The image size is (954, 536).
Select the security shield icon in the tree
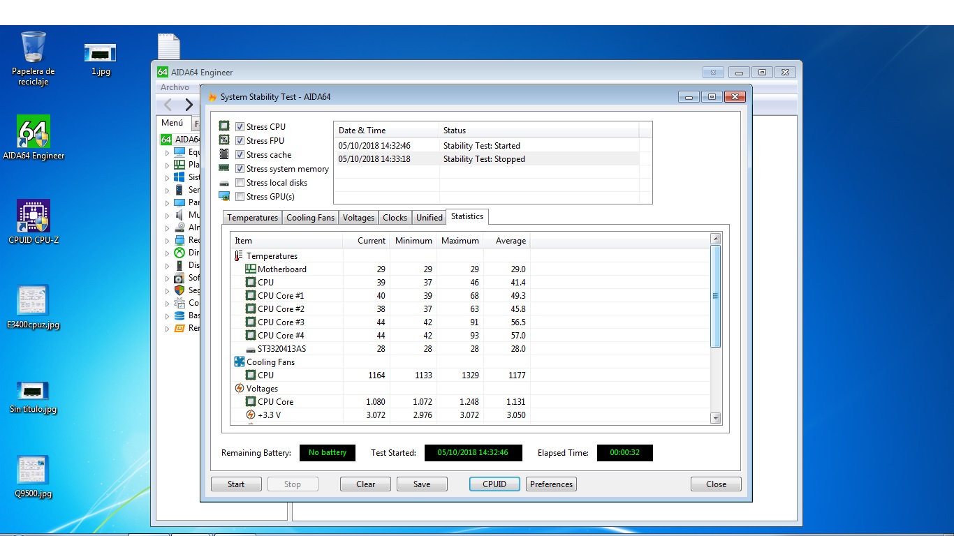[x=179, y=290]
